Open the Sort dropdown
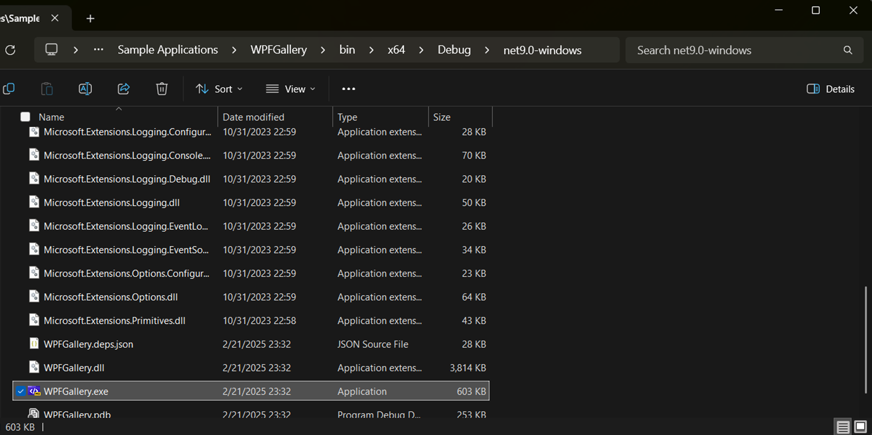872x435 pixels. [219, 89]
